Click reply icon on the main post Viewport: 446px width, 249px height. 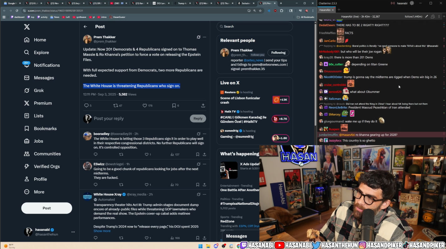click(x=86, y=106)
